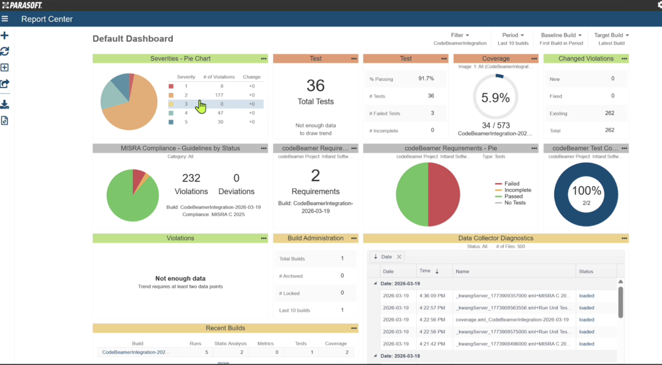Open the Severities - Pie Chart widget options menu
The width and height of the screenshot is (662, 365).
click(x=264, y=59)
